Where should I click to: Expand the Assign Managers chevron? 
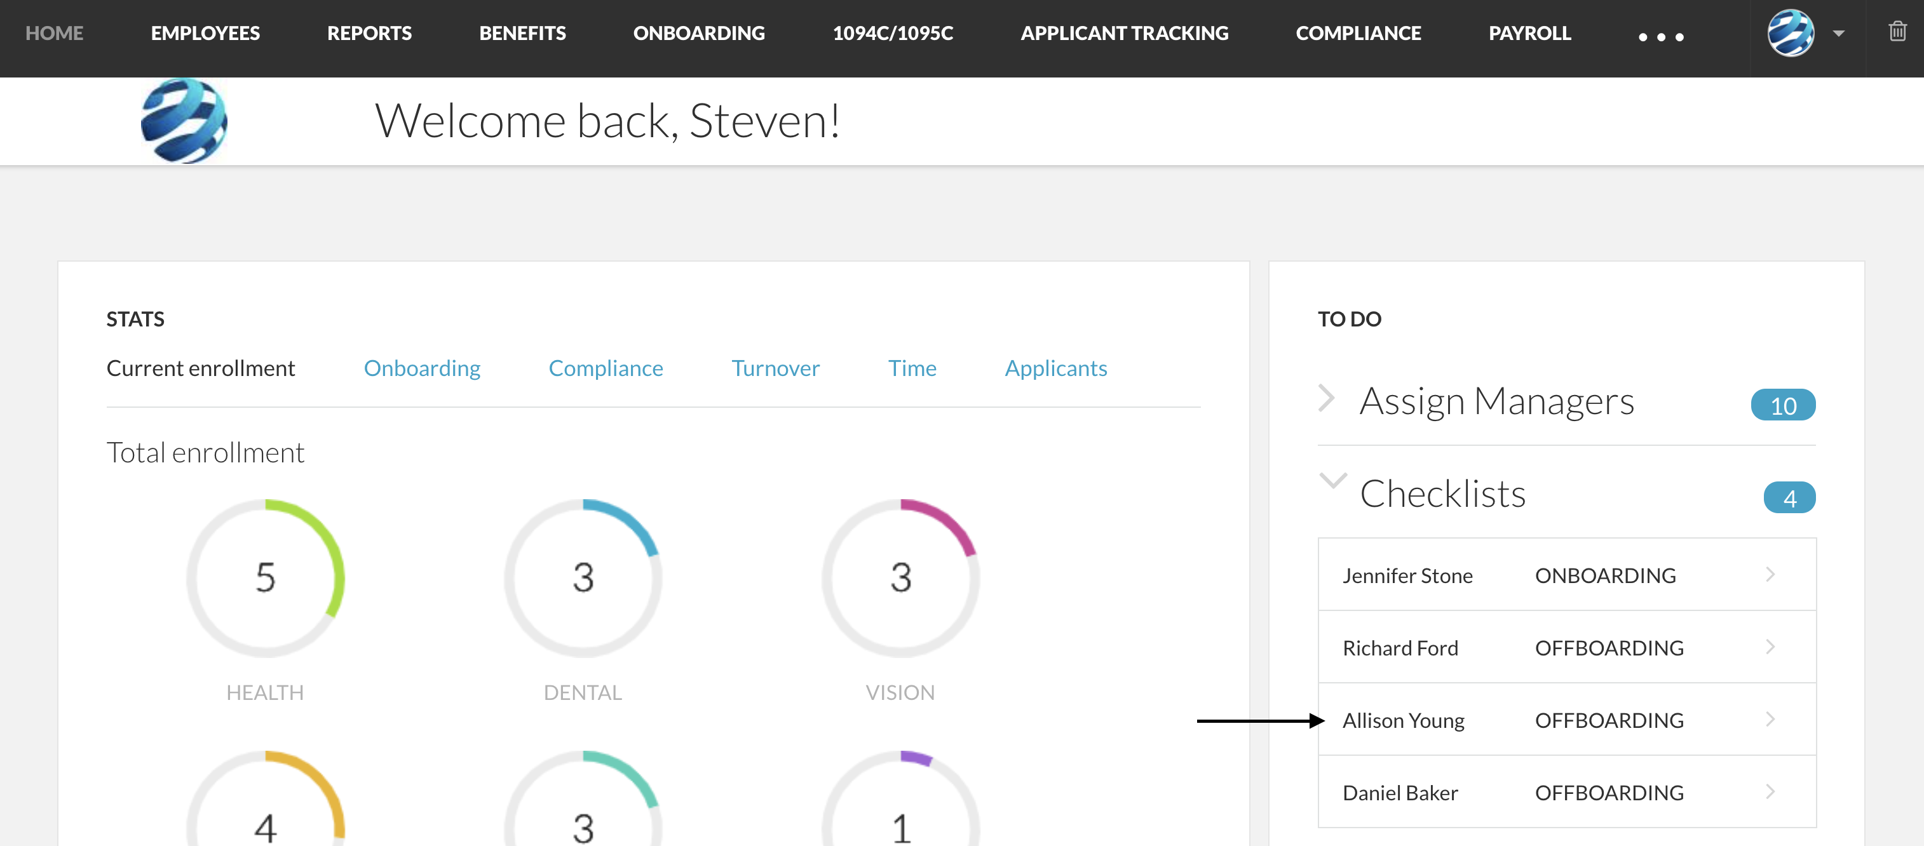[x=1327, y=398]
